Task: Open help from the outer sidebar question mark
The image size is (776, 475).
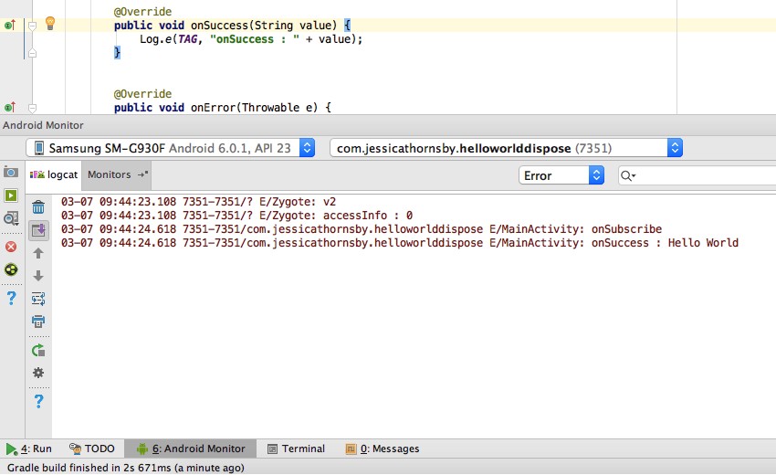Action: tap(11, 298)
